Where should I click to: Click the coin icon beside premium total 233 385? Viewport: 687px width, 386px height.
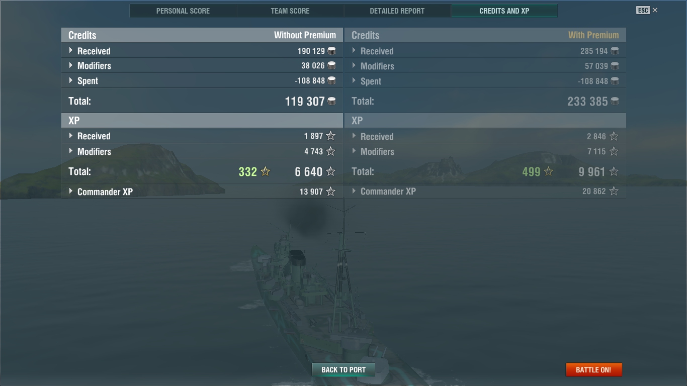(x=615, y=101)
